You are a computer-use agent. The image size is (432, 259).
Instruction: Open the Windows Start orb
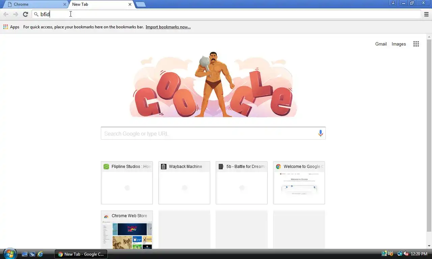point(9,254)
